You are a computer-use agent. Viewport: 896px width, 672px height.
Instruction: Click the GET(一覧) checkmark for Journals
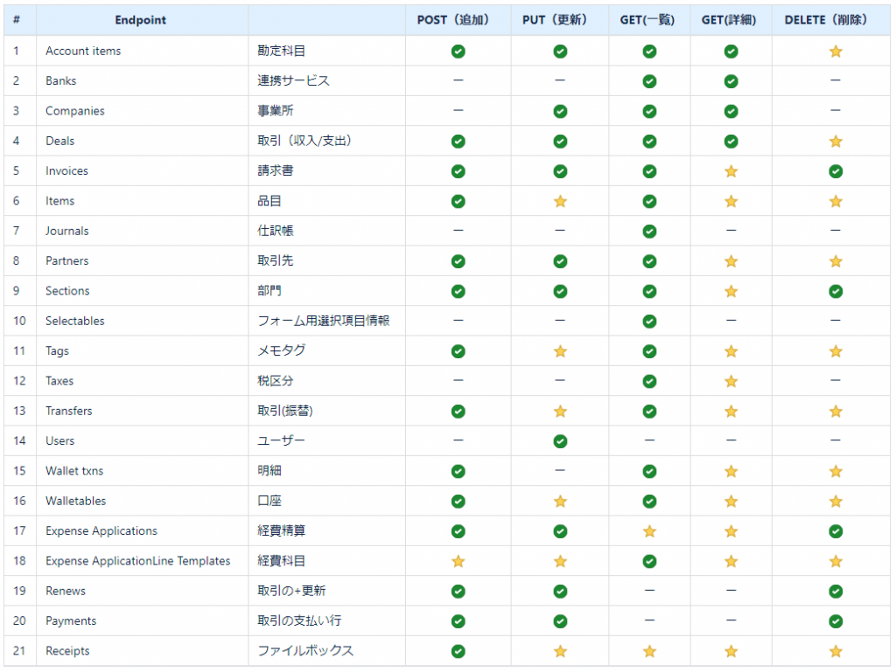[649, 231]
